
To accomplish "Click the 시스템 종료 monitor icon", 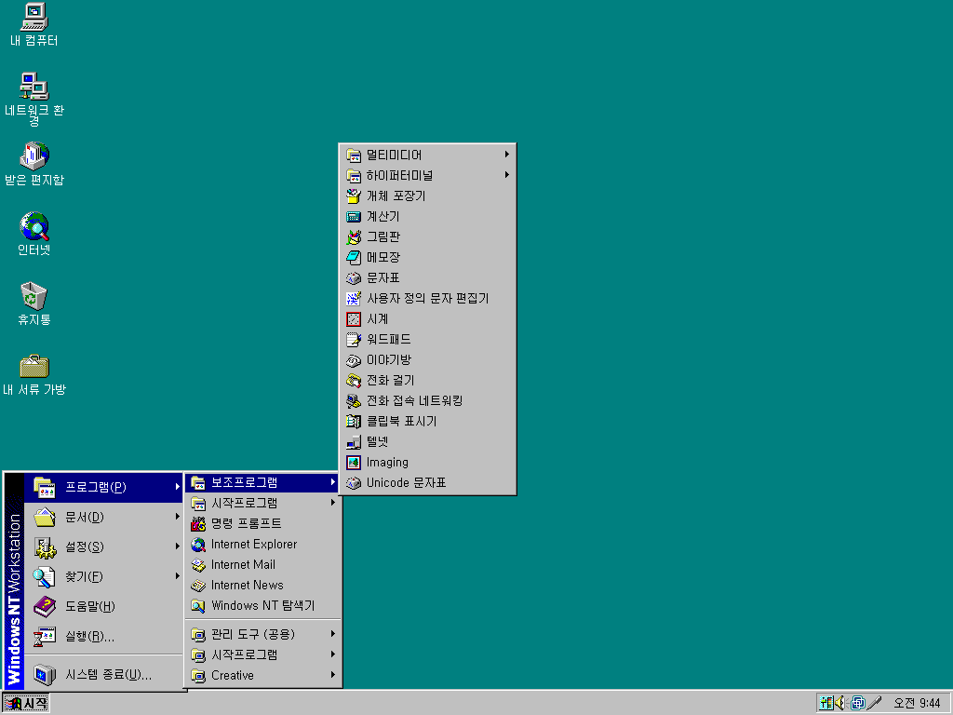I will coord(45,675).
